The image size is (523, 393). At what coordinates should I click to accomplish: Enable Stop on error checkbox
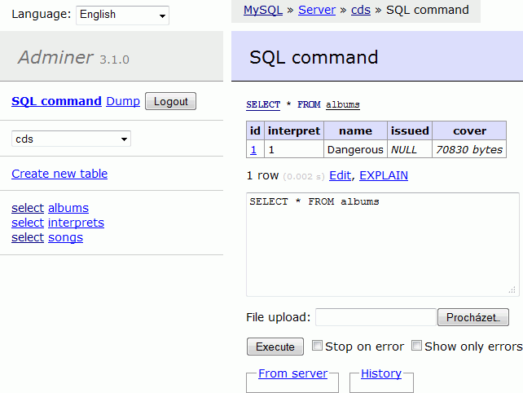tap(317, 345)
